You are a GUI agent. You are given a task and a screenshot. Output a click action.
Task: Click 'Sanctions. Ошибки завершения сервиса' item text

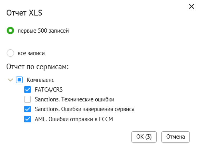coord(85,109)
